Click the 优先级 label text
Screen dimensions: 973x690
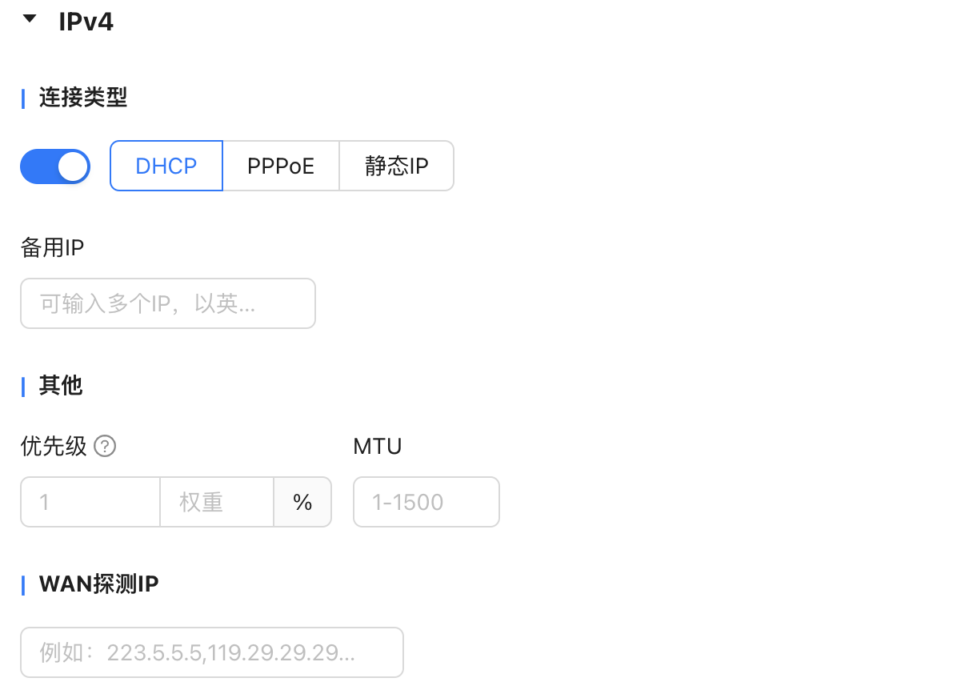click(54, 446)
